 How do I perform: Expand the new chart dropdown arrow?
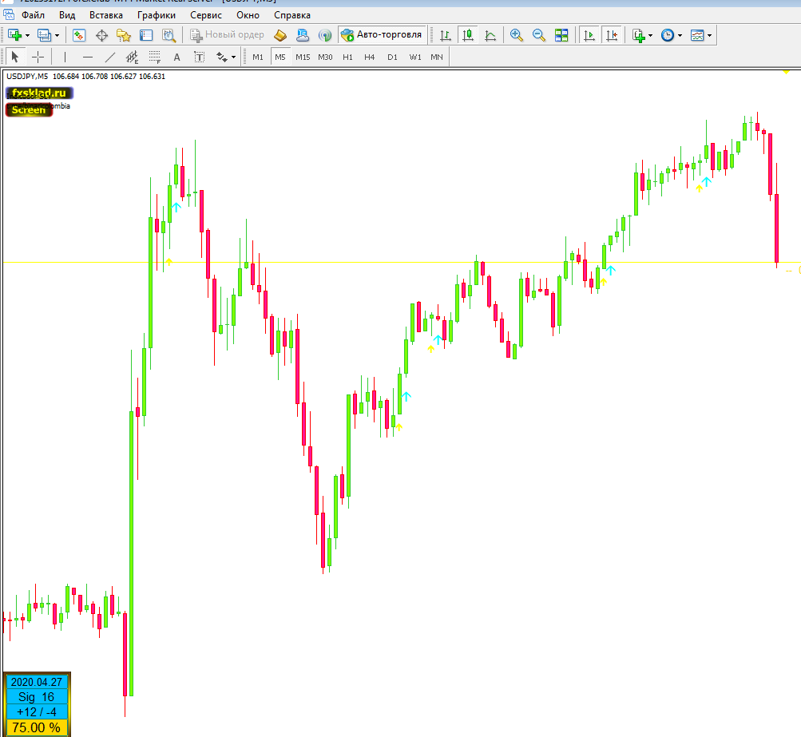(x=28, y=35)
